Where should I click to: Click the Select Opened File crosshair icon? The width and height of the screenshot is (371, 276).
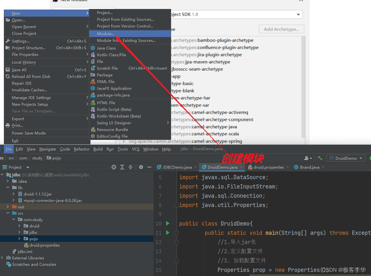click(114, 167)
